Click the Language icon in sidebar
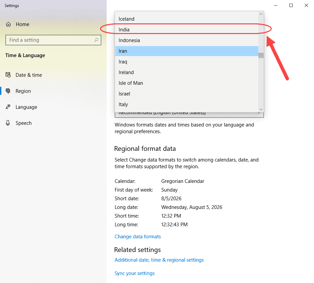Viewport: 314px width, 283px height. pyautogui.click(x=8, y=107)
